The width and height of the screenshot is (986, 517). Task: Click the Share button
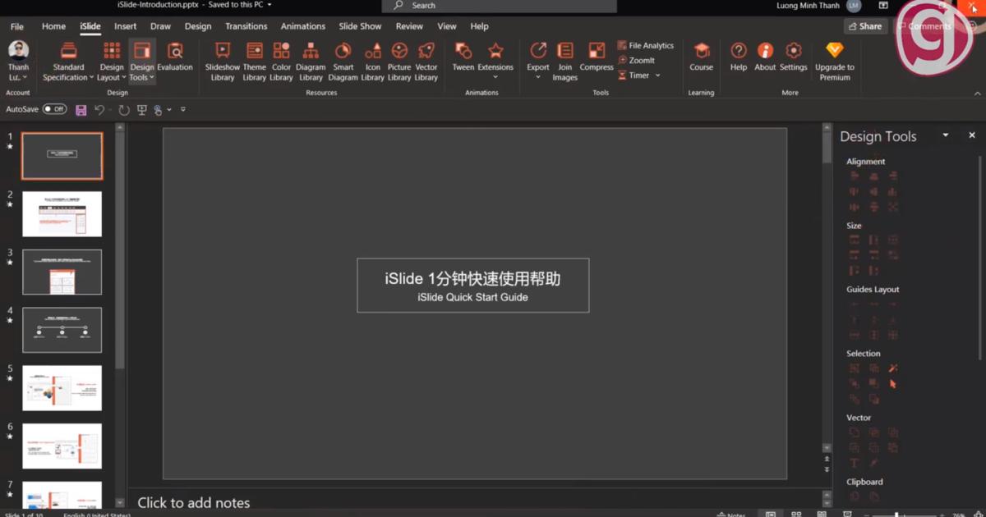click(864, 26)
